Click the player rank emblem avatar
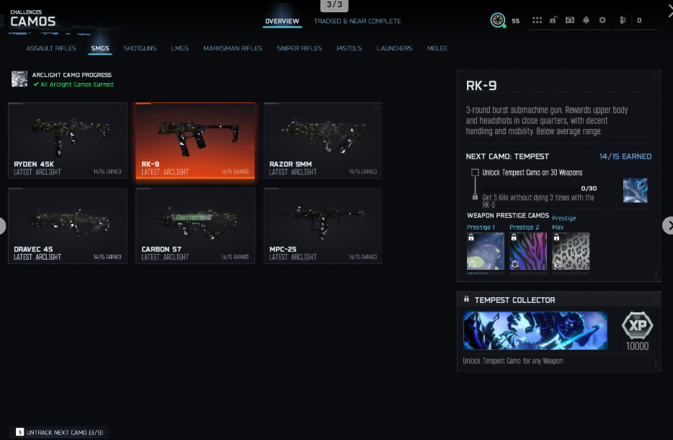 coord(497,20)
